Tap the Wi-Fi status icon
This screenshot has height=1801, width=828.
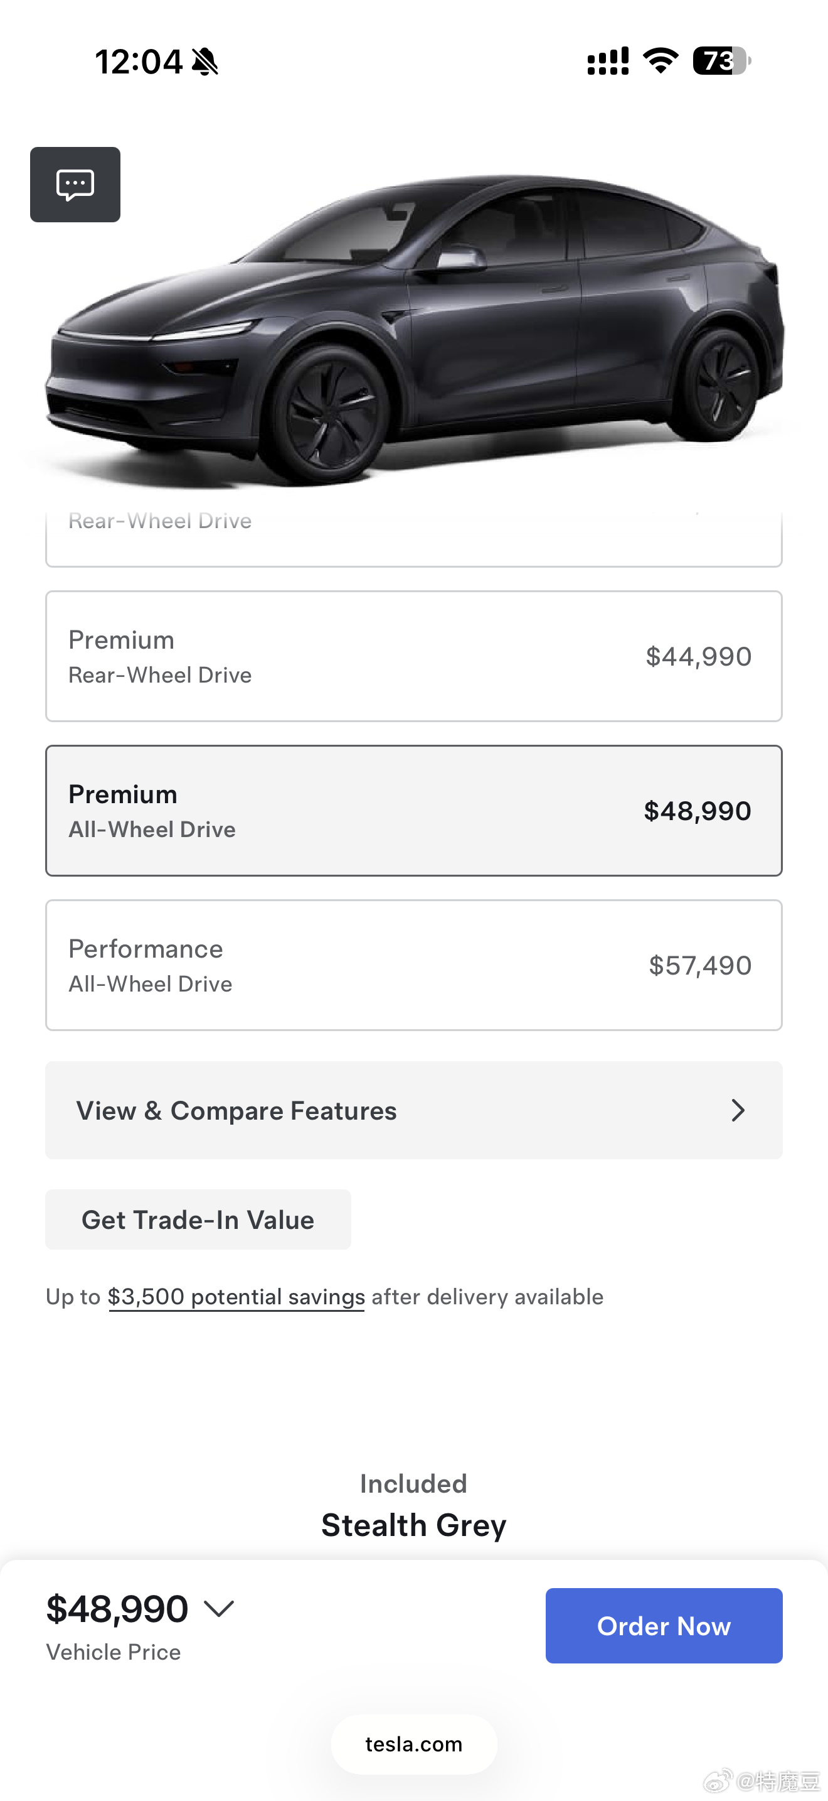point(661,61)
